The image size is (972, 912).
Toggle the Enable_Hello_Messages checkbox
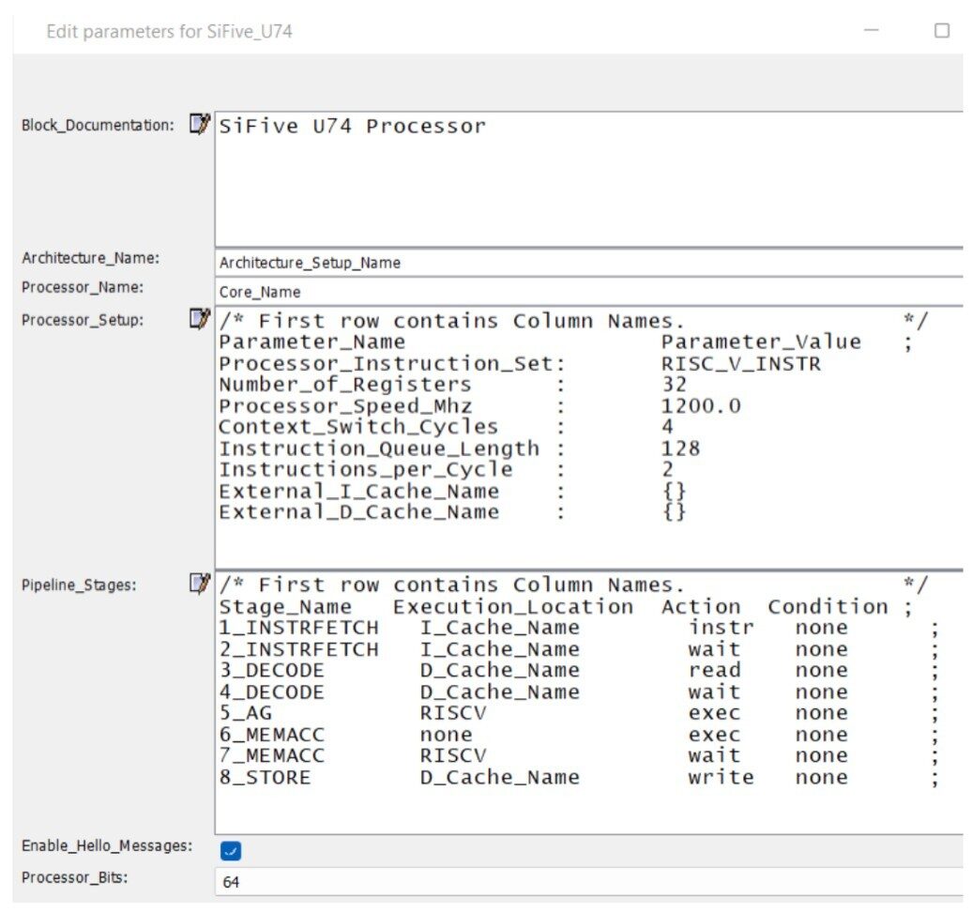[231, 851]
